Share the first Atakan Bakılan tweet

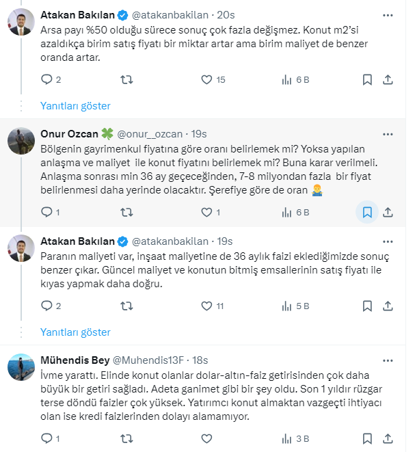click(388, 80)
